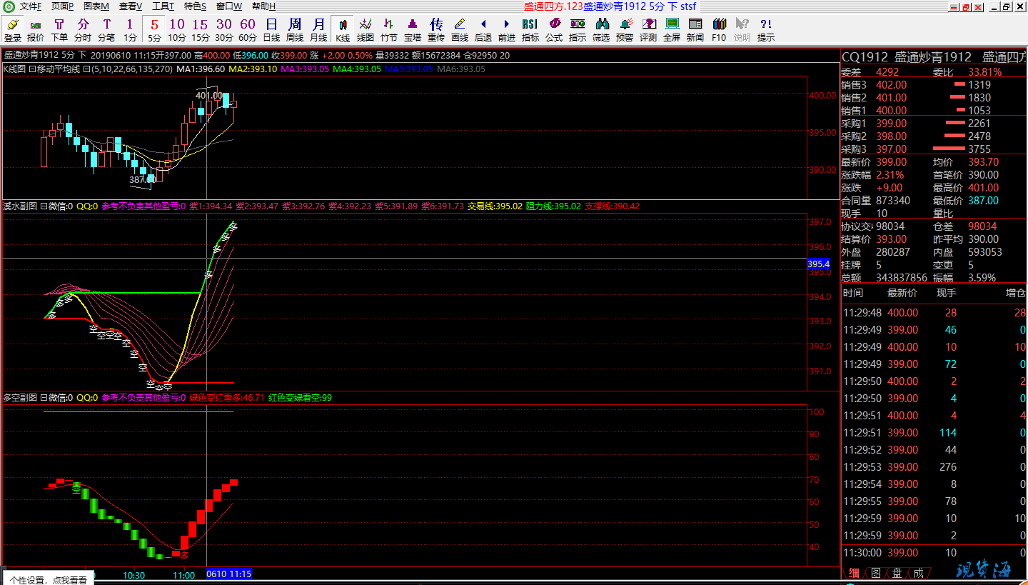Open the RSI 指标 indicators button
The width and height of the screenshot is (1028, 585).
530,30
